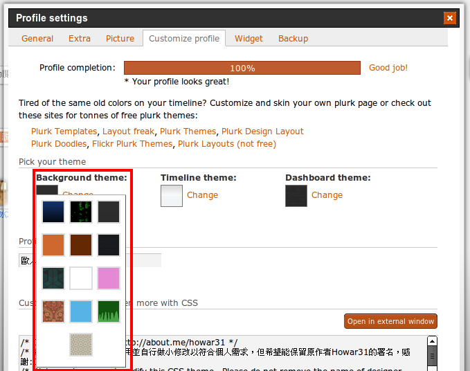Go to the Backup tab
Viewport: 470px width, 371px height.
tap(293, 39)
